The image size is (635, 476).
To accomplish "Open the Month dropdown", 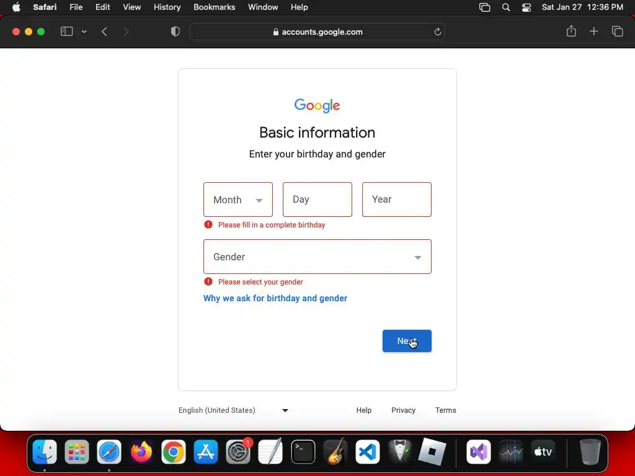I will pos(238,200).
